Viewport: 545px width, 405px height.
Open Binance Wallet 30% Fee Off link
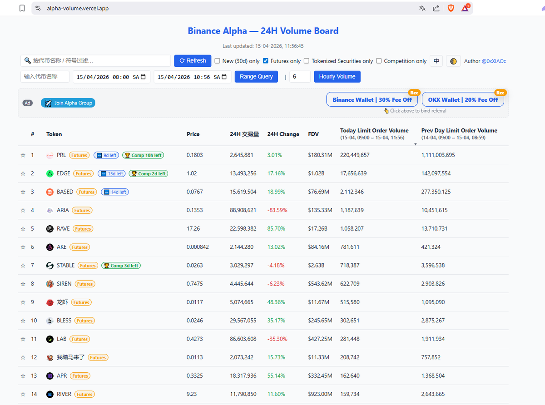372,99
